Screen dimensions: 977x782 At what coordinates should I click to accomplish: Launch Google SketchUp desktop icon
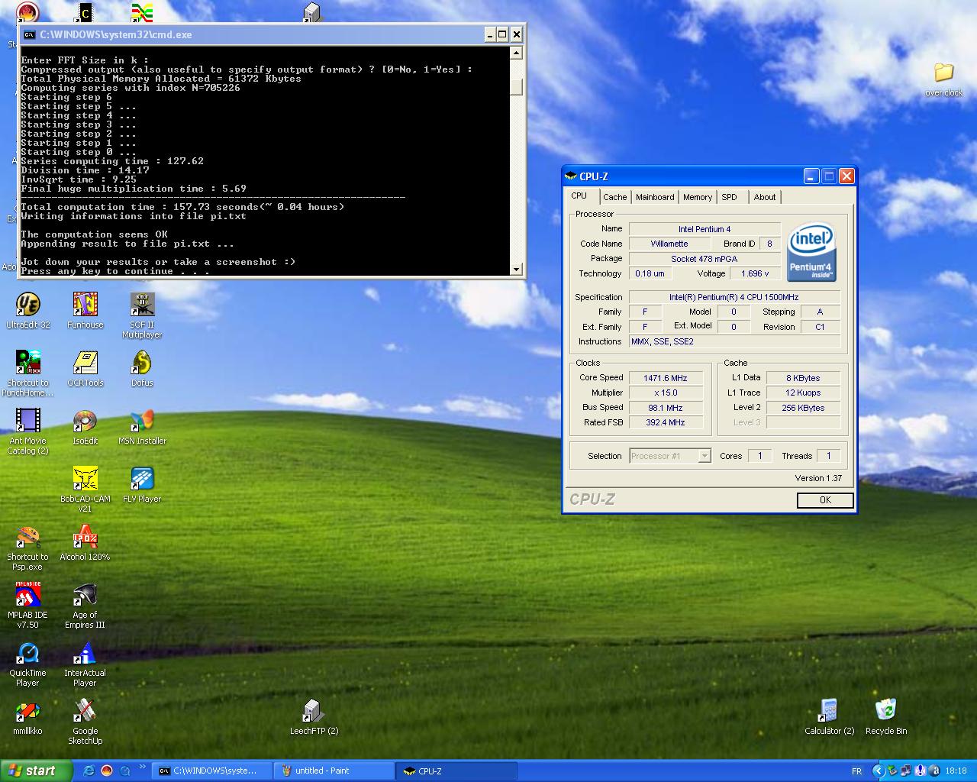pos(85,722)
